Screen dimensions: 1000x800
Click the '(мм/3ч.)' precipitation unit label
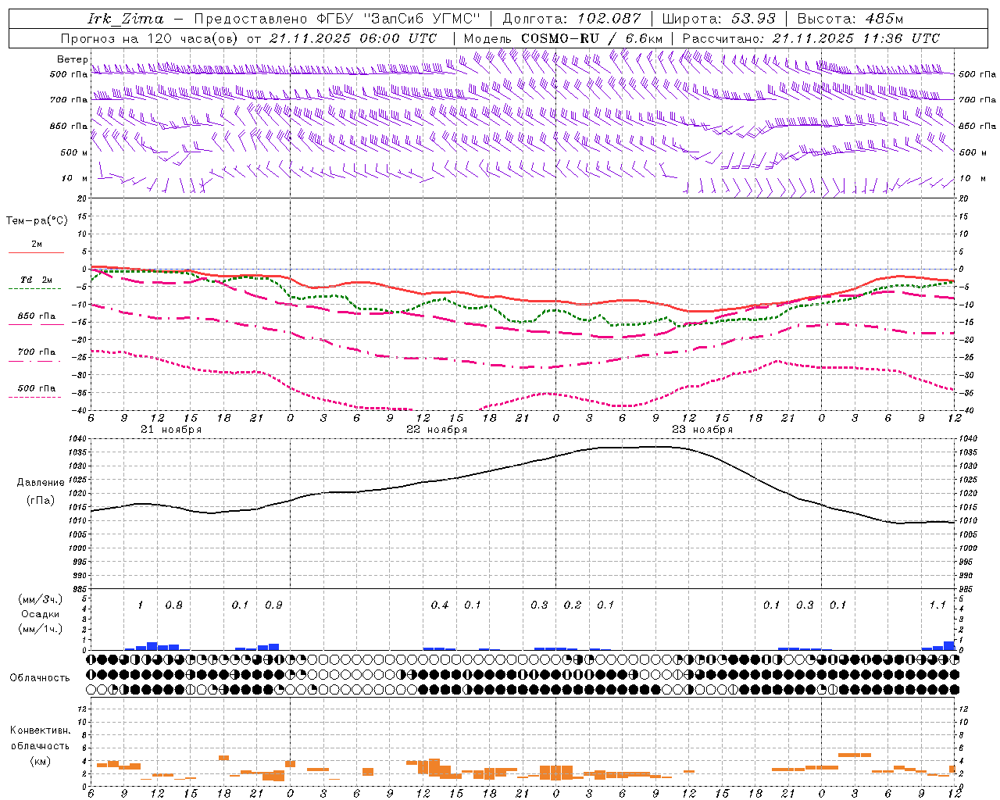click(41, 599)
